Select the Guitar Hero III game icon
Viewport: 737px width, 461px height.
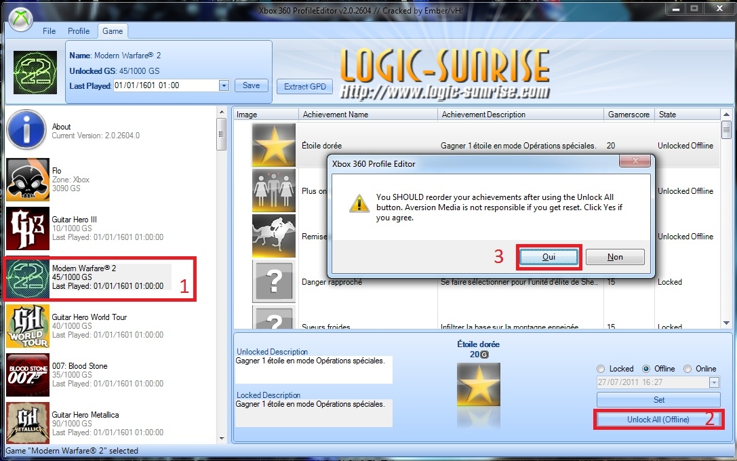(28, 228)
